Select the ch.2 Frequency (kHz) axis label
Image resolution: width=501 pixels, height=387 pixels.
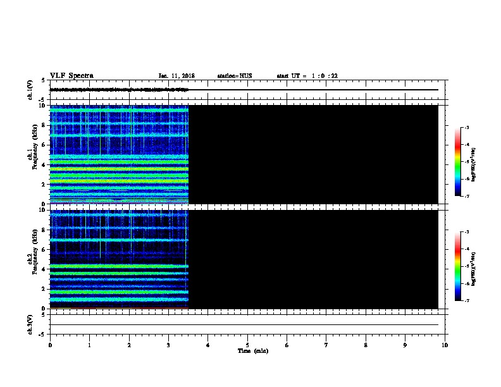point(32,252)
